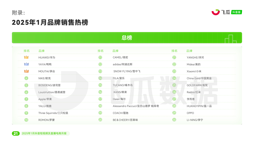Select the BOSIDENG/波司登 brand entry
This screenshot has height=143, width=254.
tap(49, 85)
